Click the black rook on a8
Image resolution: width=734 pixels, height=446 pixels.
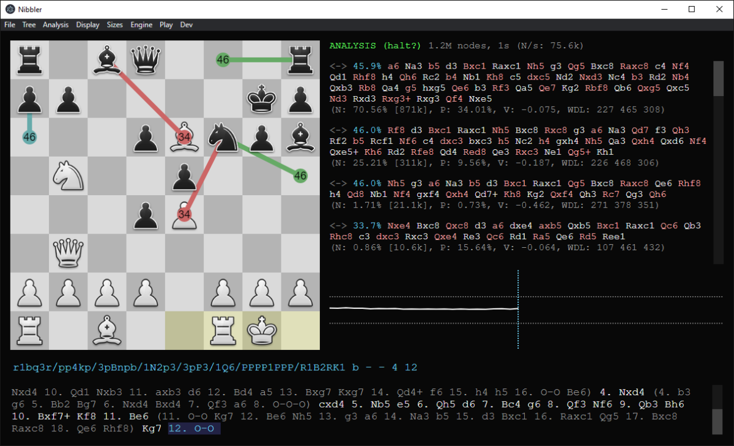30,60
